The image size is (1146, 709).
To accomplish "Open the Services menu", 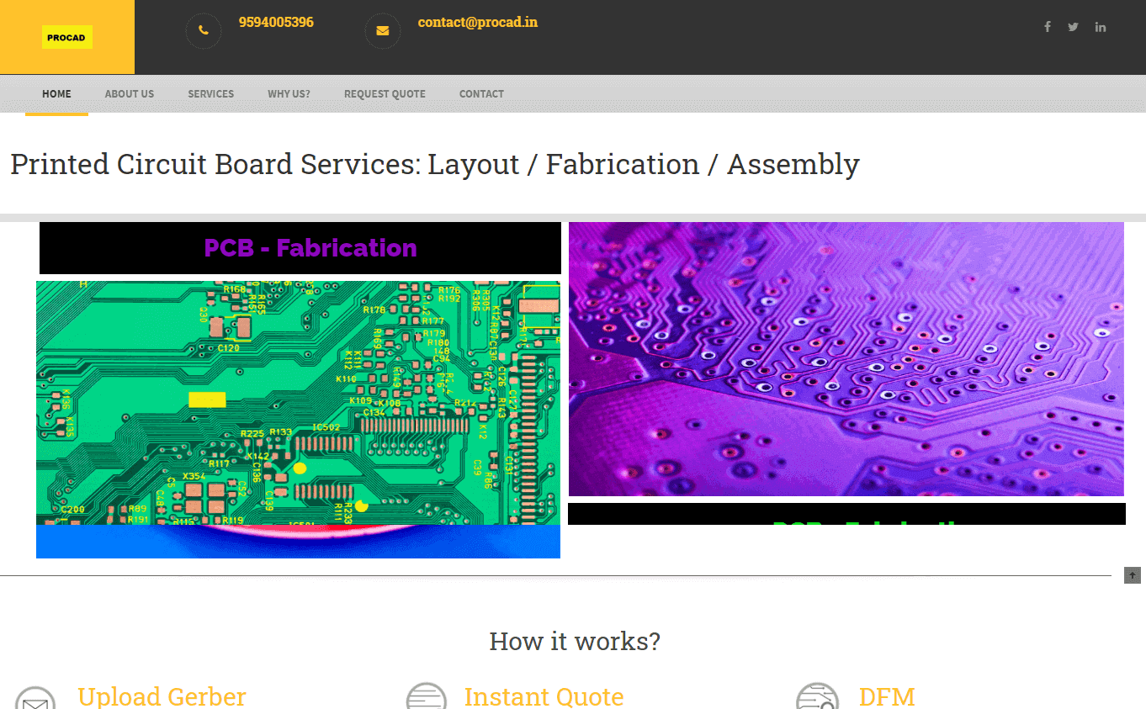I will coord(210,94).
